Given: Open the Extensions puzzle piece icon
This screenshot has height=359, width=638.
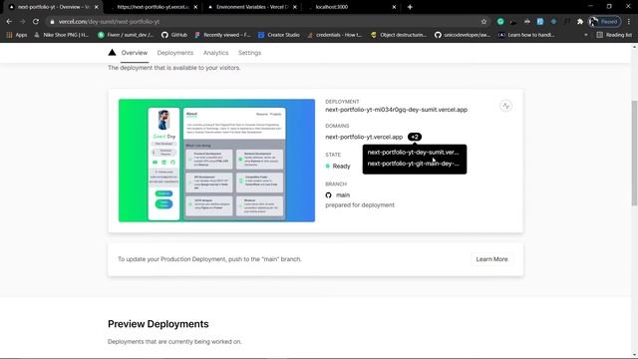Looking at the screenshot, I should (580, 22).
